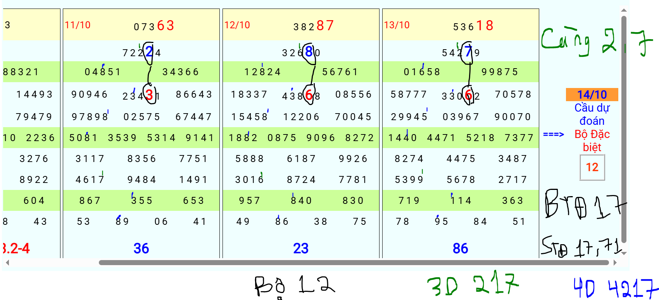Select the five-digit result 90946
659x300 pixels.
90,95
